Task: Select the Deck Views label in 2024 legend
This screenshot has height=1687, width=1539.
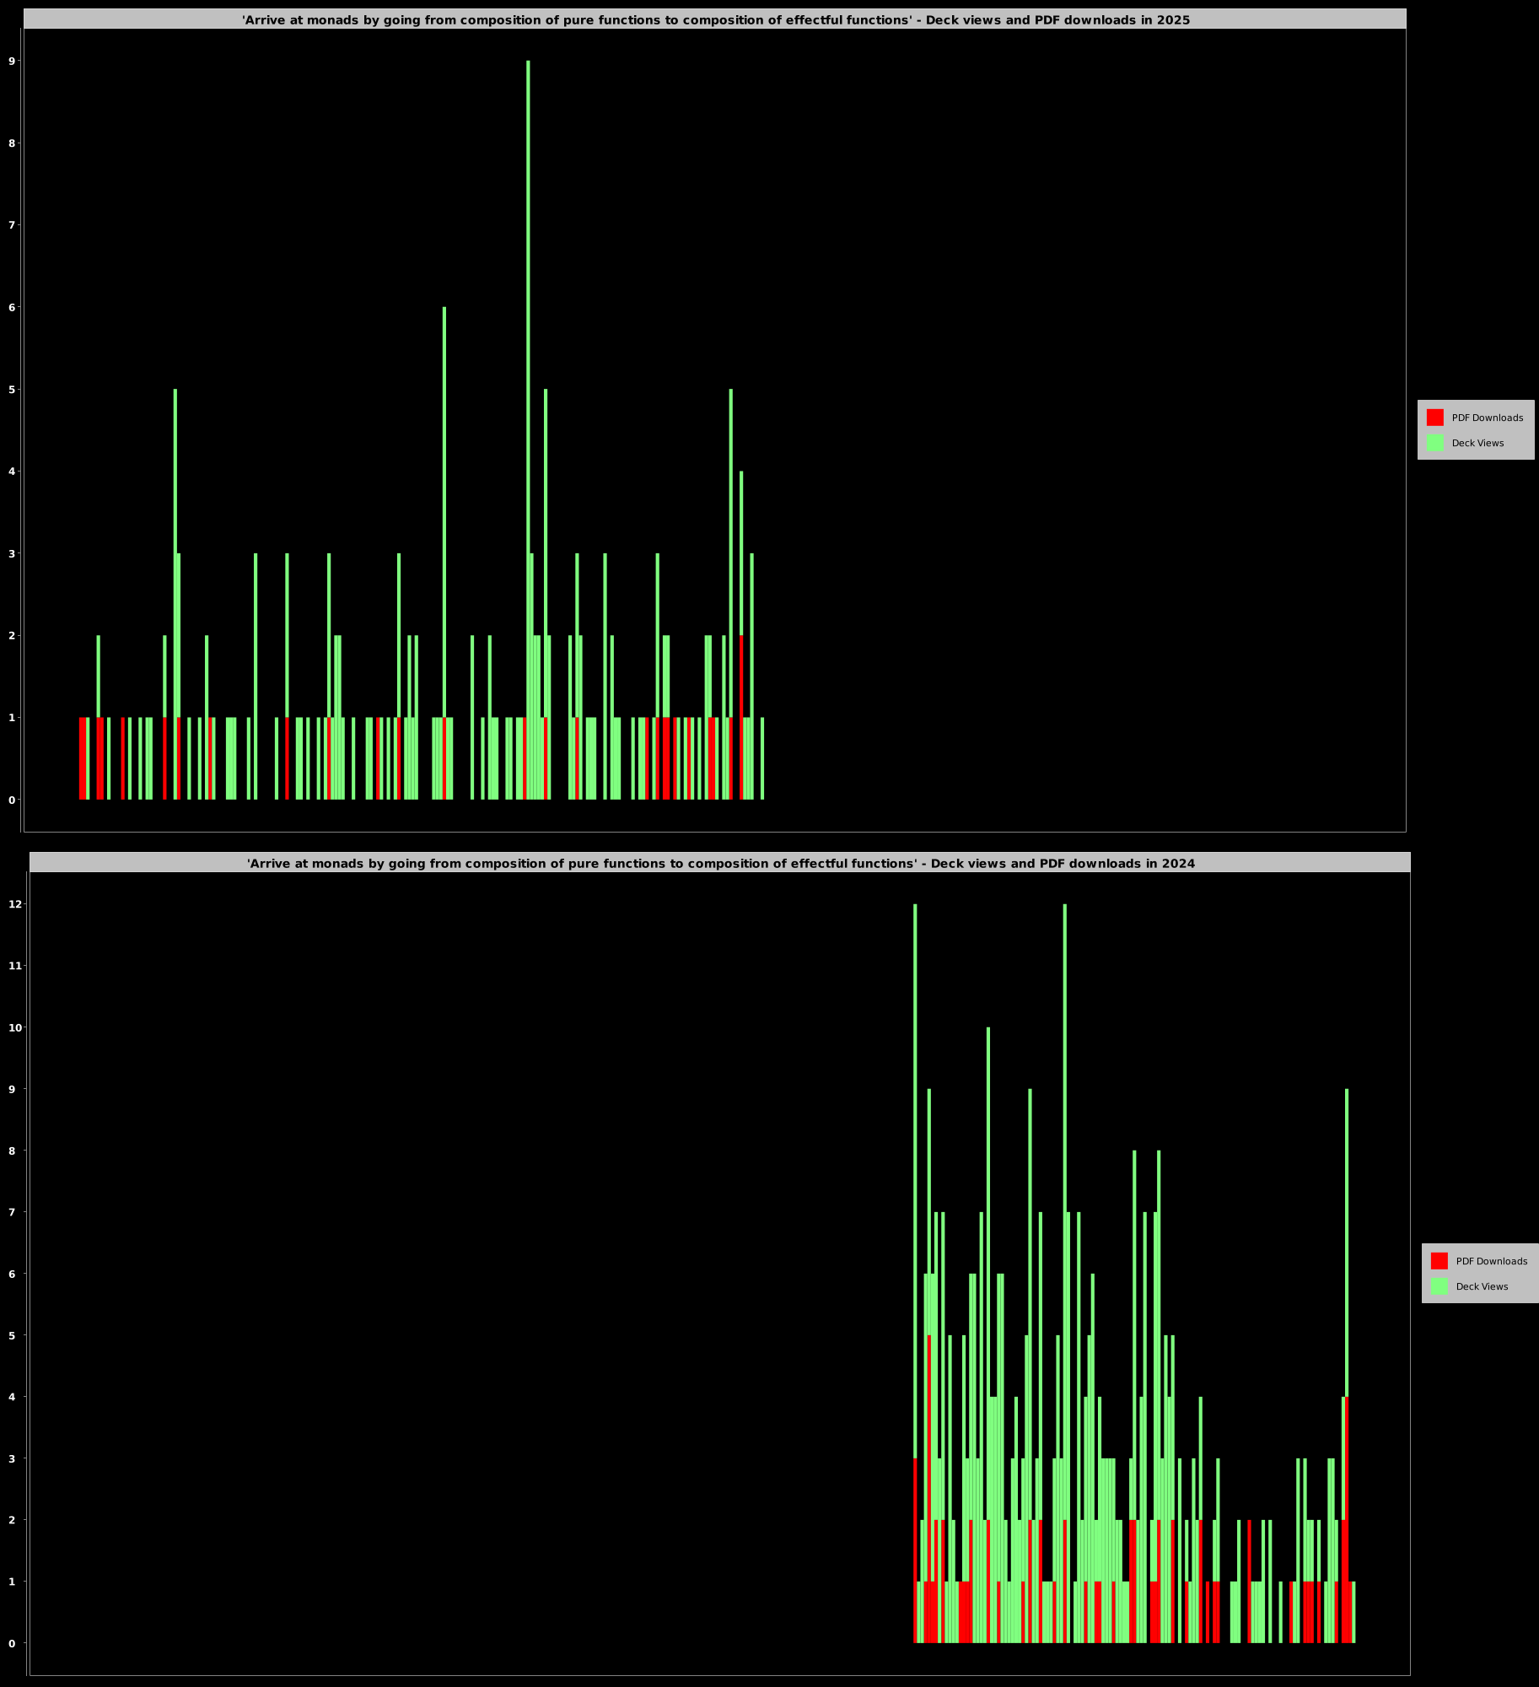Action: tap(1482, 1286)
